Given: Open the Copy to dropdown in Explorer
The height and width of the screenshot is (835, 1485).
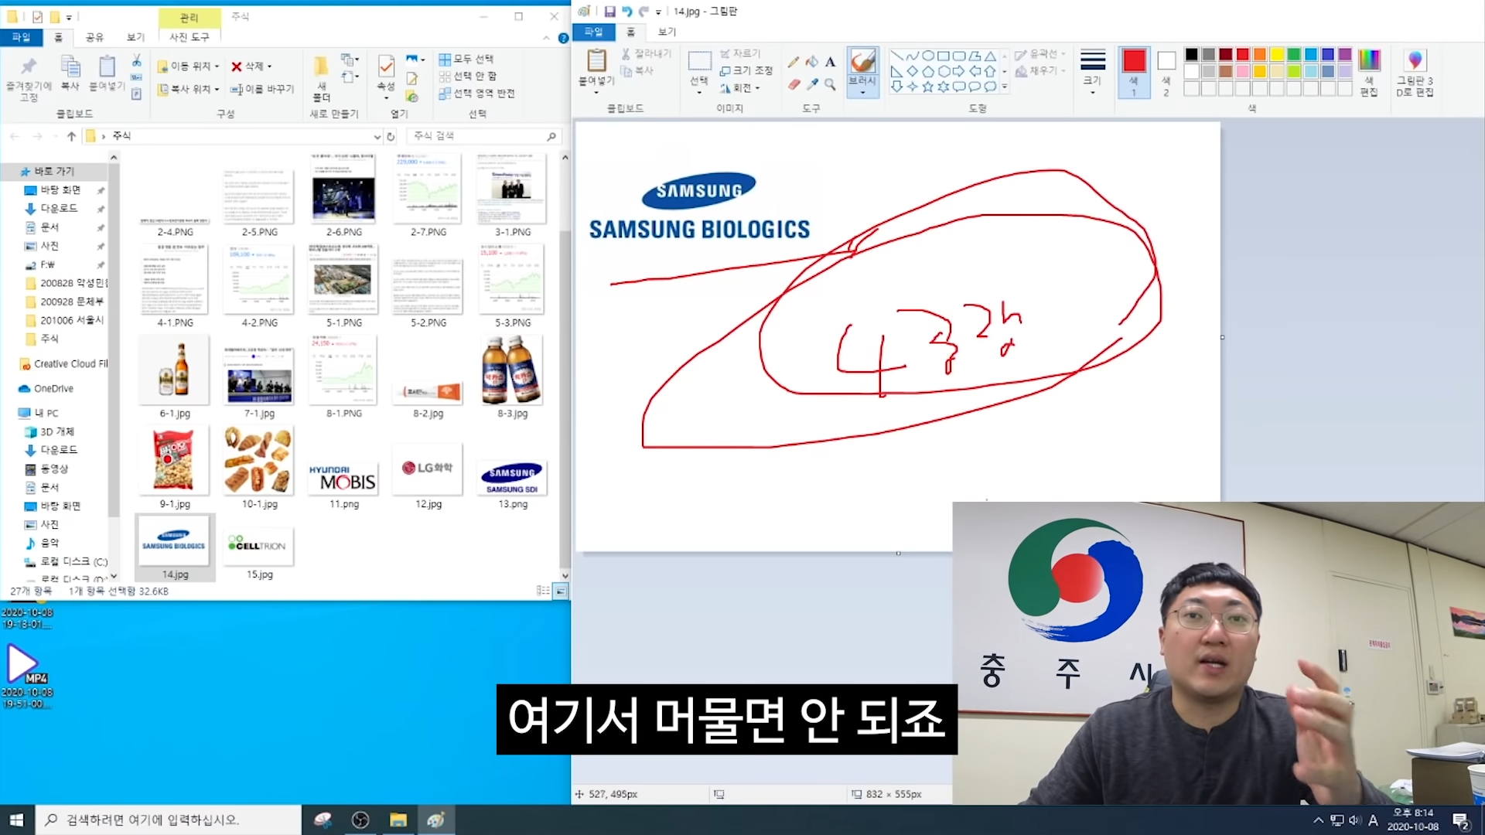Looking at the screenshot, I should (189, 89).
